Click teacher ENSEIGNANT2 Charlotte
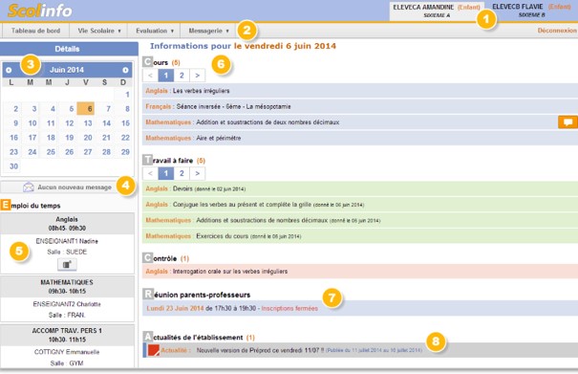Viewport: 578px width, 374px height. pos(67,304)
